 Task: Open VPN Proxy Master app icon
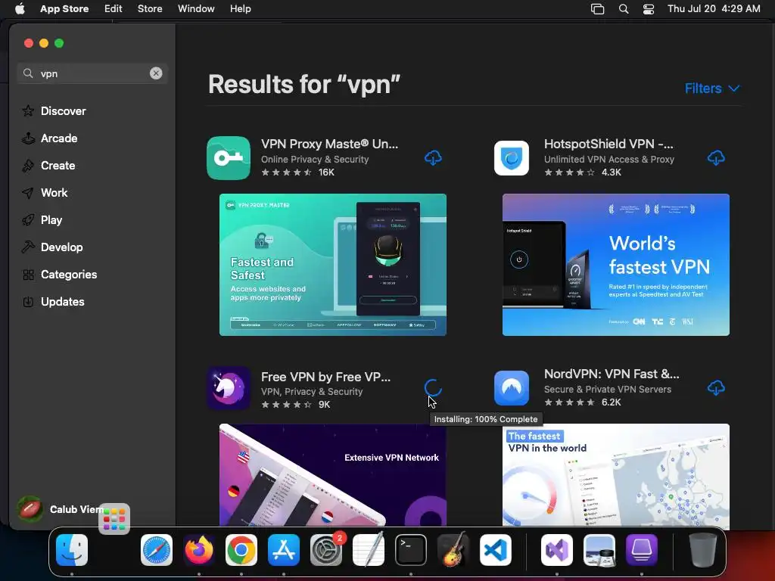[229, 158]
